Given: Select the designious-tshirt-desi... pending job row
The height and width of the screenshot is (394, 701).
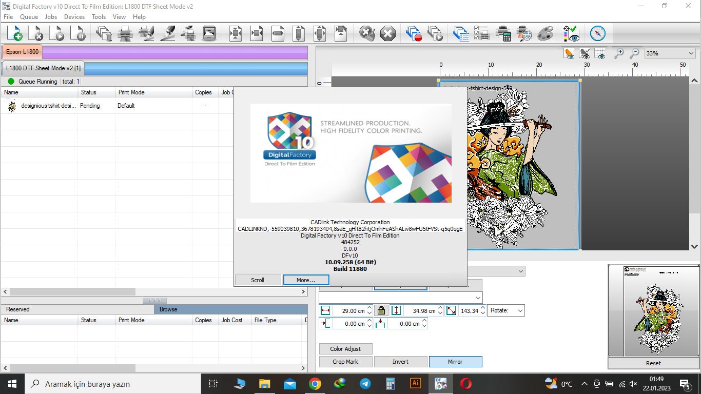Looking at the screenshot, I should tap(116, 106).
